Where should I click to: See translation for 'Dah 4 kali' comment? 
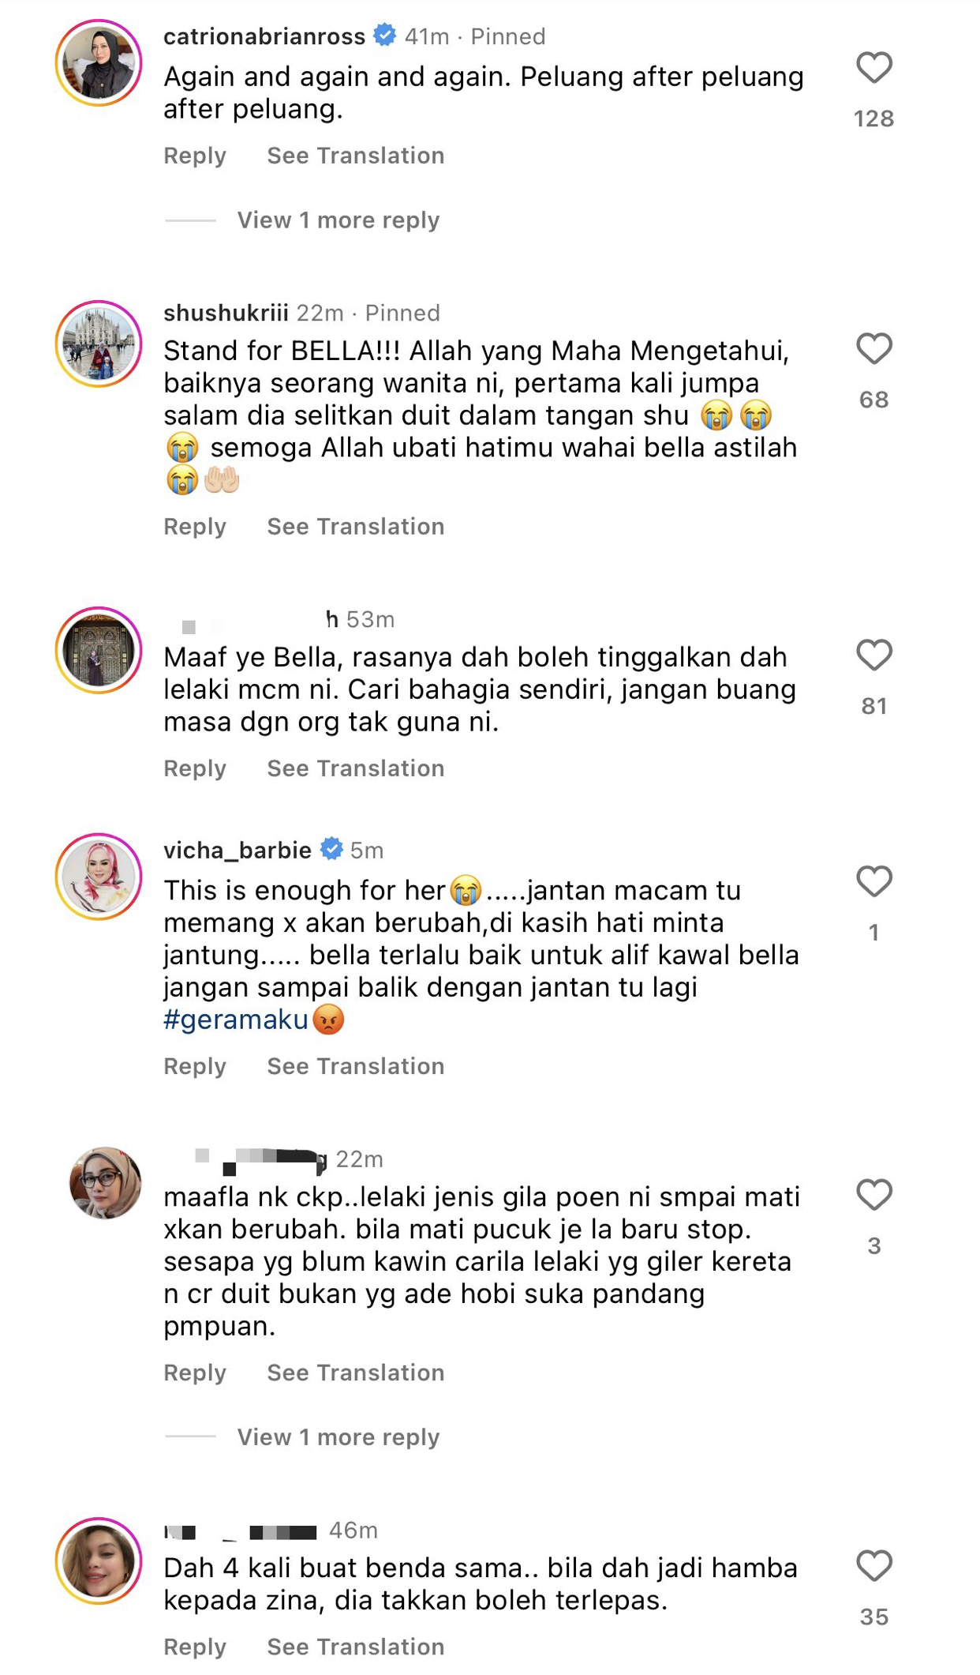356,1647
